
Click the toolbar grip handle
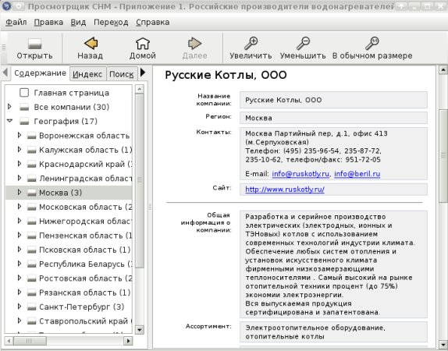click(3, 47)
